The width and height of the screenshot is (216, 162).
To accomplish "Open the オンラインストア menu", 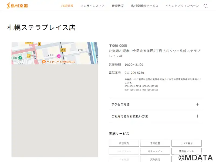I will point(93,6).
